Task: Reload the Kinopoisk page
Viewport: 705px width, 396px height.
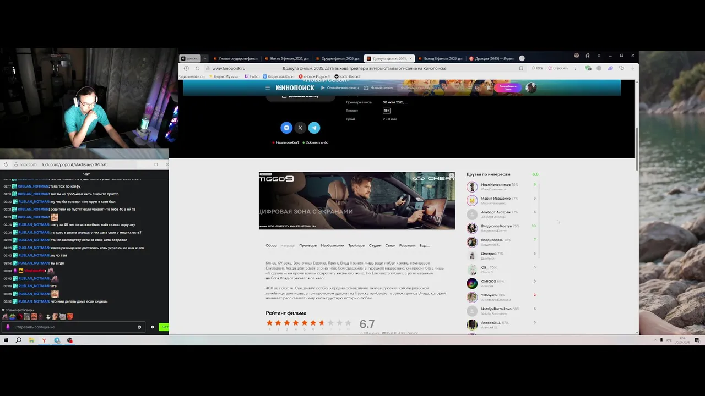Action: pyautogui.click(x=197, y=68)
